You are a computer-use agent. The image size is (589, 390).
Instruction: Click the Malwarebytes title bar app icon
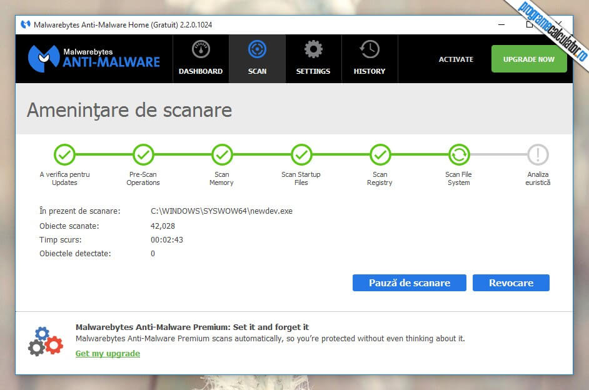pyautogui.click(x=25, y=25)
